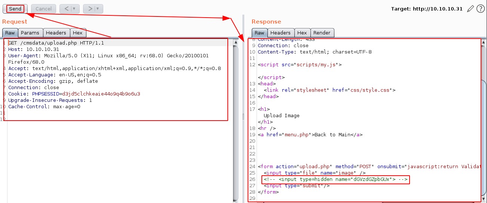Click the input type file line
The width and height of the screenshot is (487, 203).
tap(315, 173)
